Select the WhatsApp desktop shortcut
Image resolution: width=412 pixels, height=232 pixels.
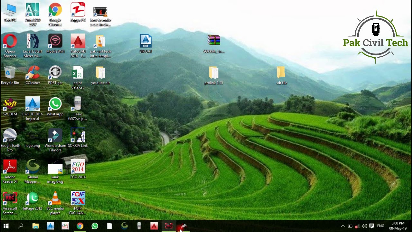[55, 107]
